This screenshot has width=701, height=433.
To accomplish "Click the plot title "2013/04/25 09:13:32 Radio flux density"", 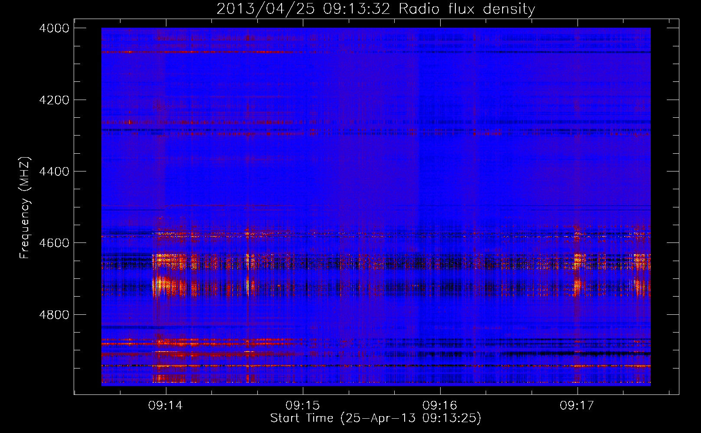I will point(376,9).
